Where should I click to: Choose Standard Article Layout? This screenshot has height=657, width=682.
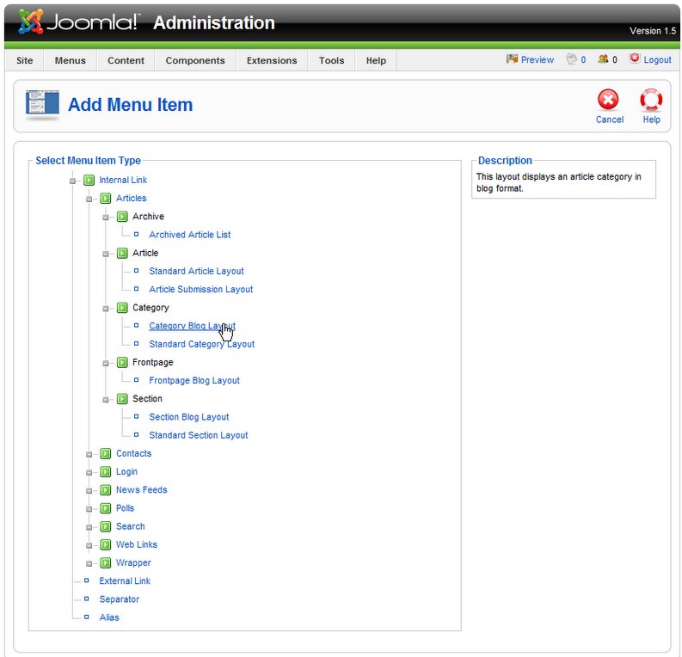[x=197, y=272]
